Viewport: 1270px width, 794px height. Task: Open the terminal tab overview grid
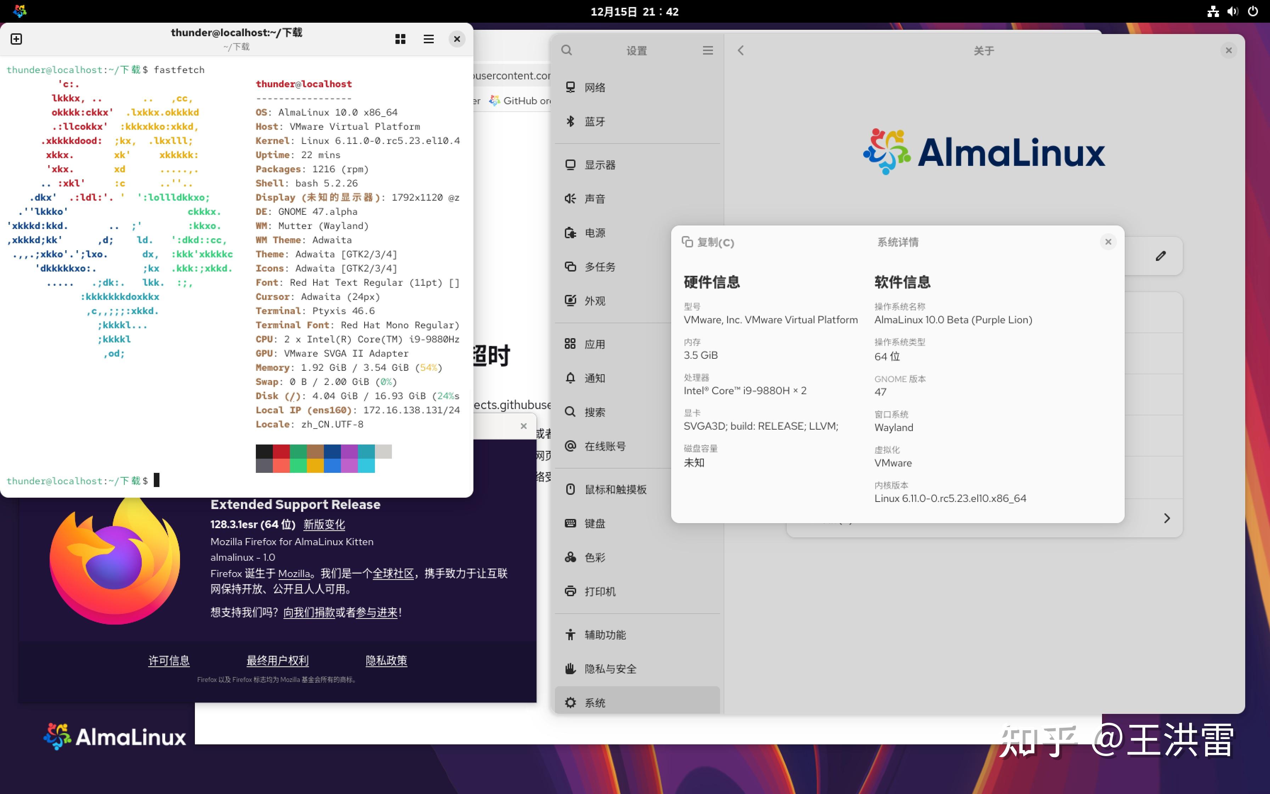tap(400, 39)
